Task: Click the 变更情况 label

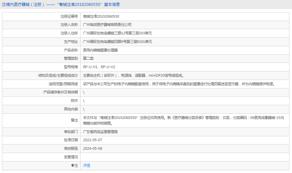Action: (x=71, y=157)
